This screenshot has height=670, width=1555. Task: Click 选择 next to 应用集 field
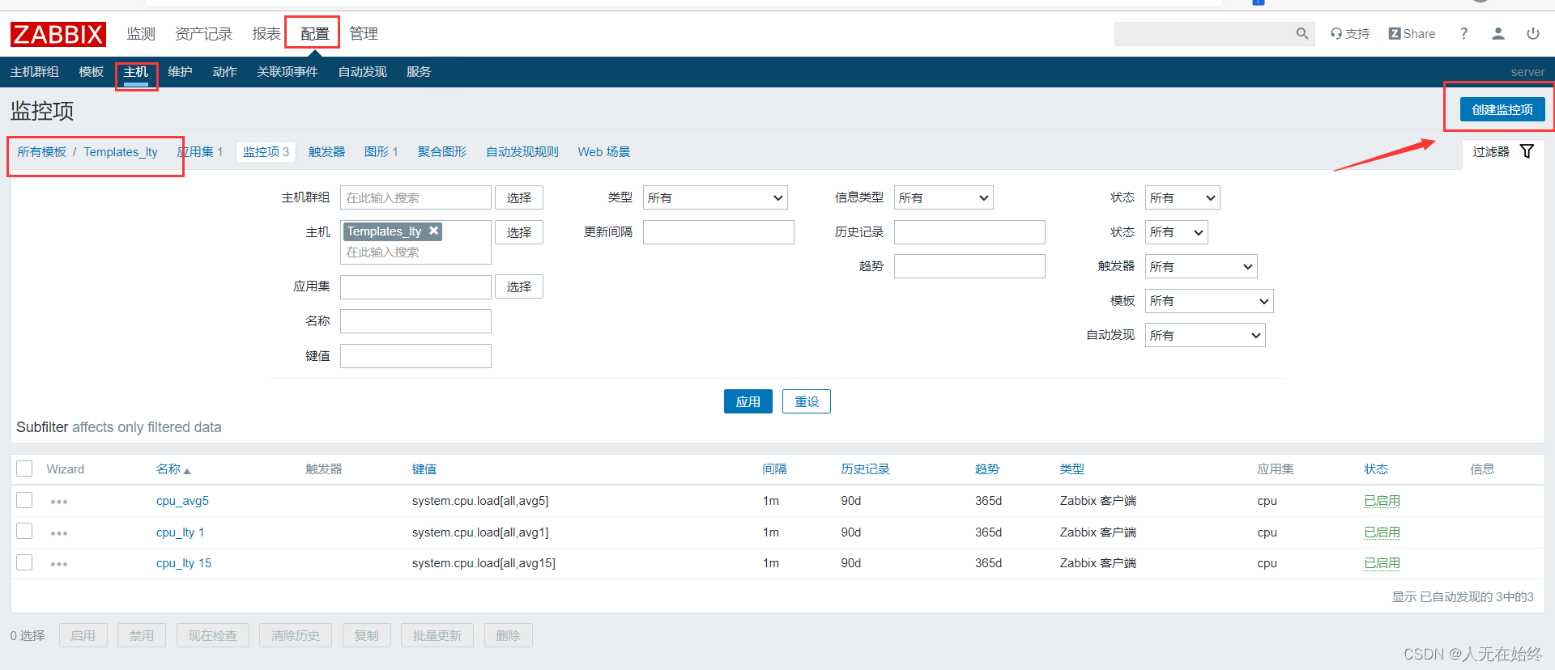tap(519, 286)
